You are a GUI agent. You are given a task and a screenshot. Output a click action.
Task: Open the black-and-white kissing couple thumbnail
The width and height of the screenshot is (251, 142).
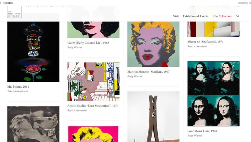coord(33,124)
